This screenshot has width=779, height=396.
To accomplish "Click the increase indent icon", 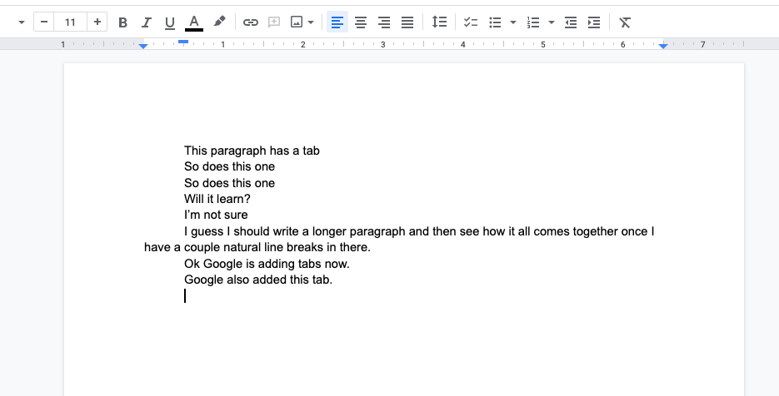I will (x=594, y=22).
